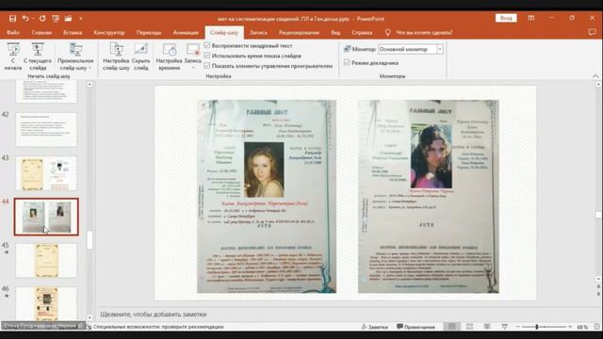Open file using the folder icon in the title bar

[69, 19]
